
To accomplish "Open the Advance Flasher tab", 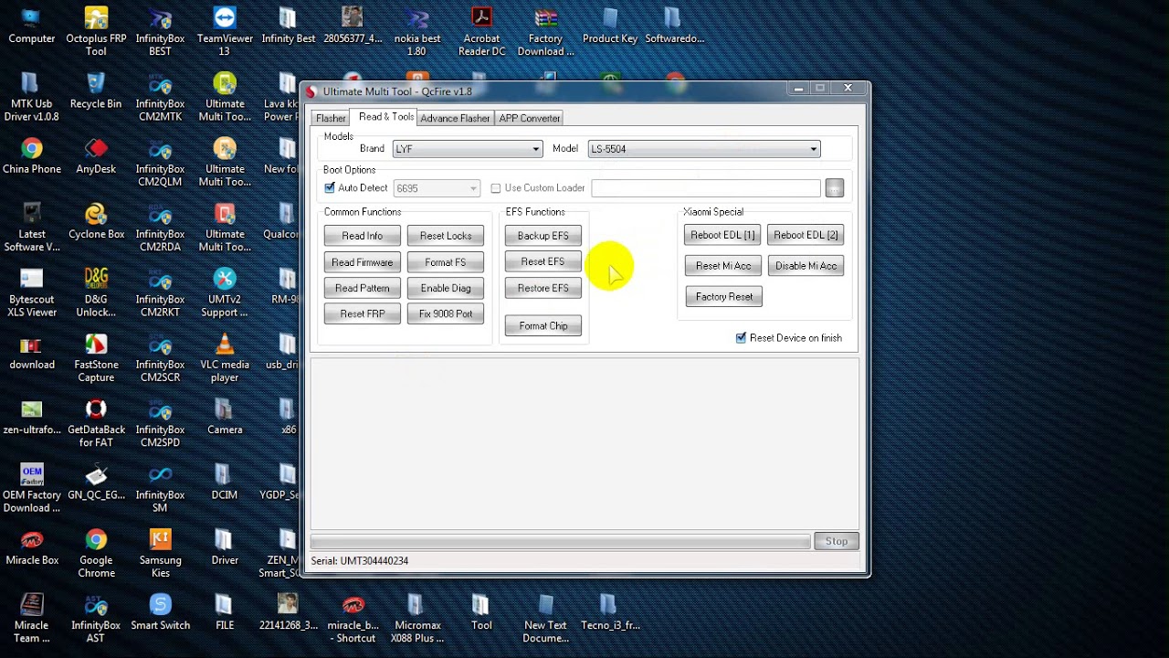I will tap(455, 119).
